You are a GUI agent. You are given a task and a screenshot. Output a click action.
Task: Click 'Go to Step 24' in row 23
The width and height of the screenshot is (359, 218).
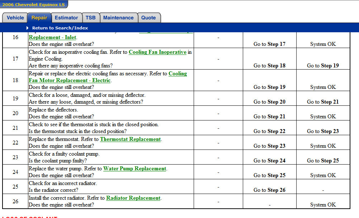tap(269, 160)
